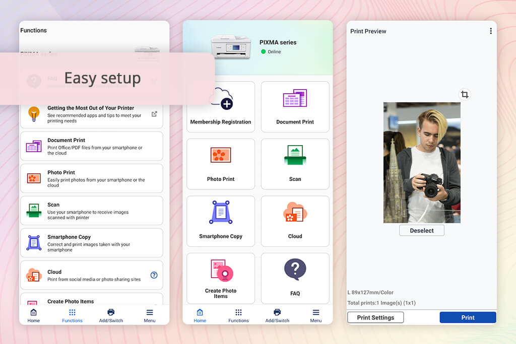The width and height of the screenshot is (516, 344).
Task: Click the Print Preview title
Action: [x=368, y=31]
